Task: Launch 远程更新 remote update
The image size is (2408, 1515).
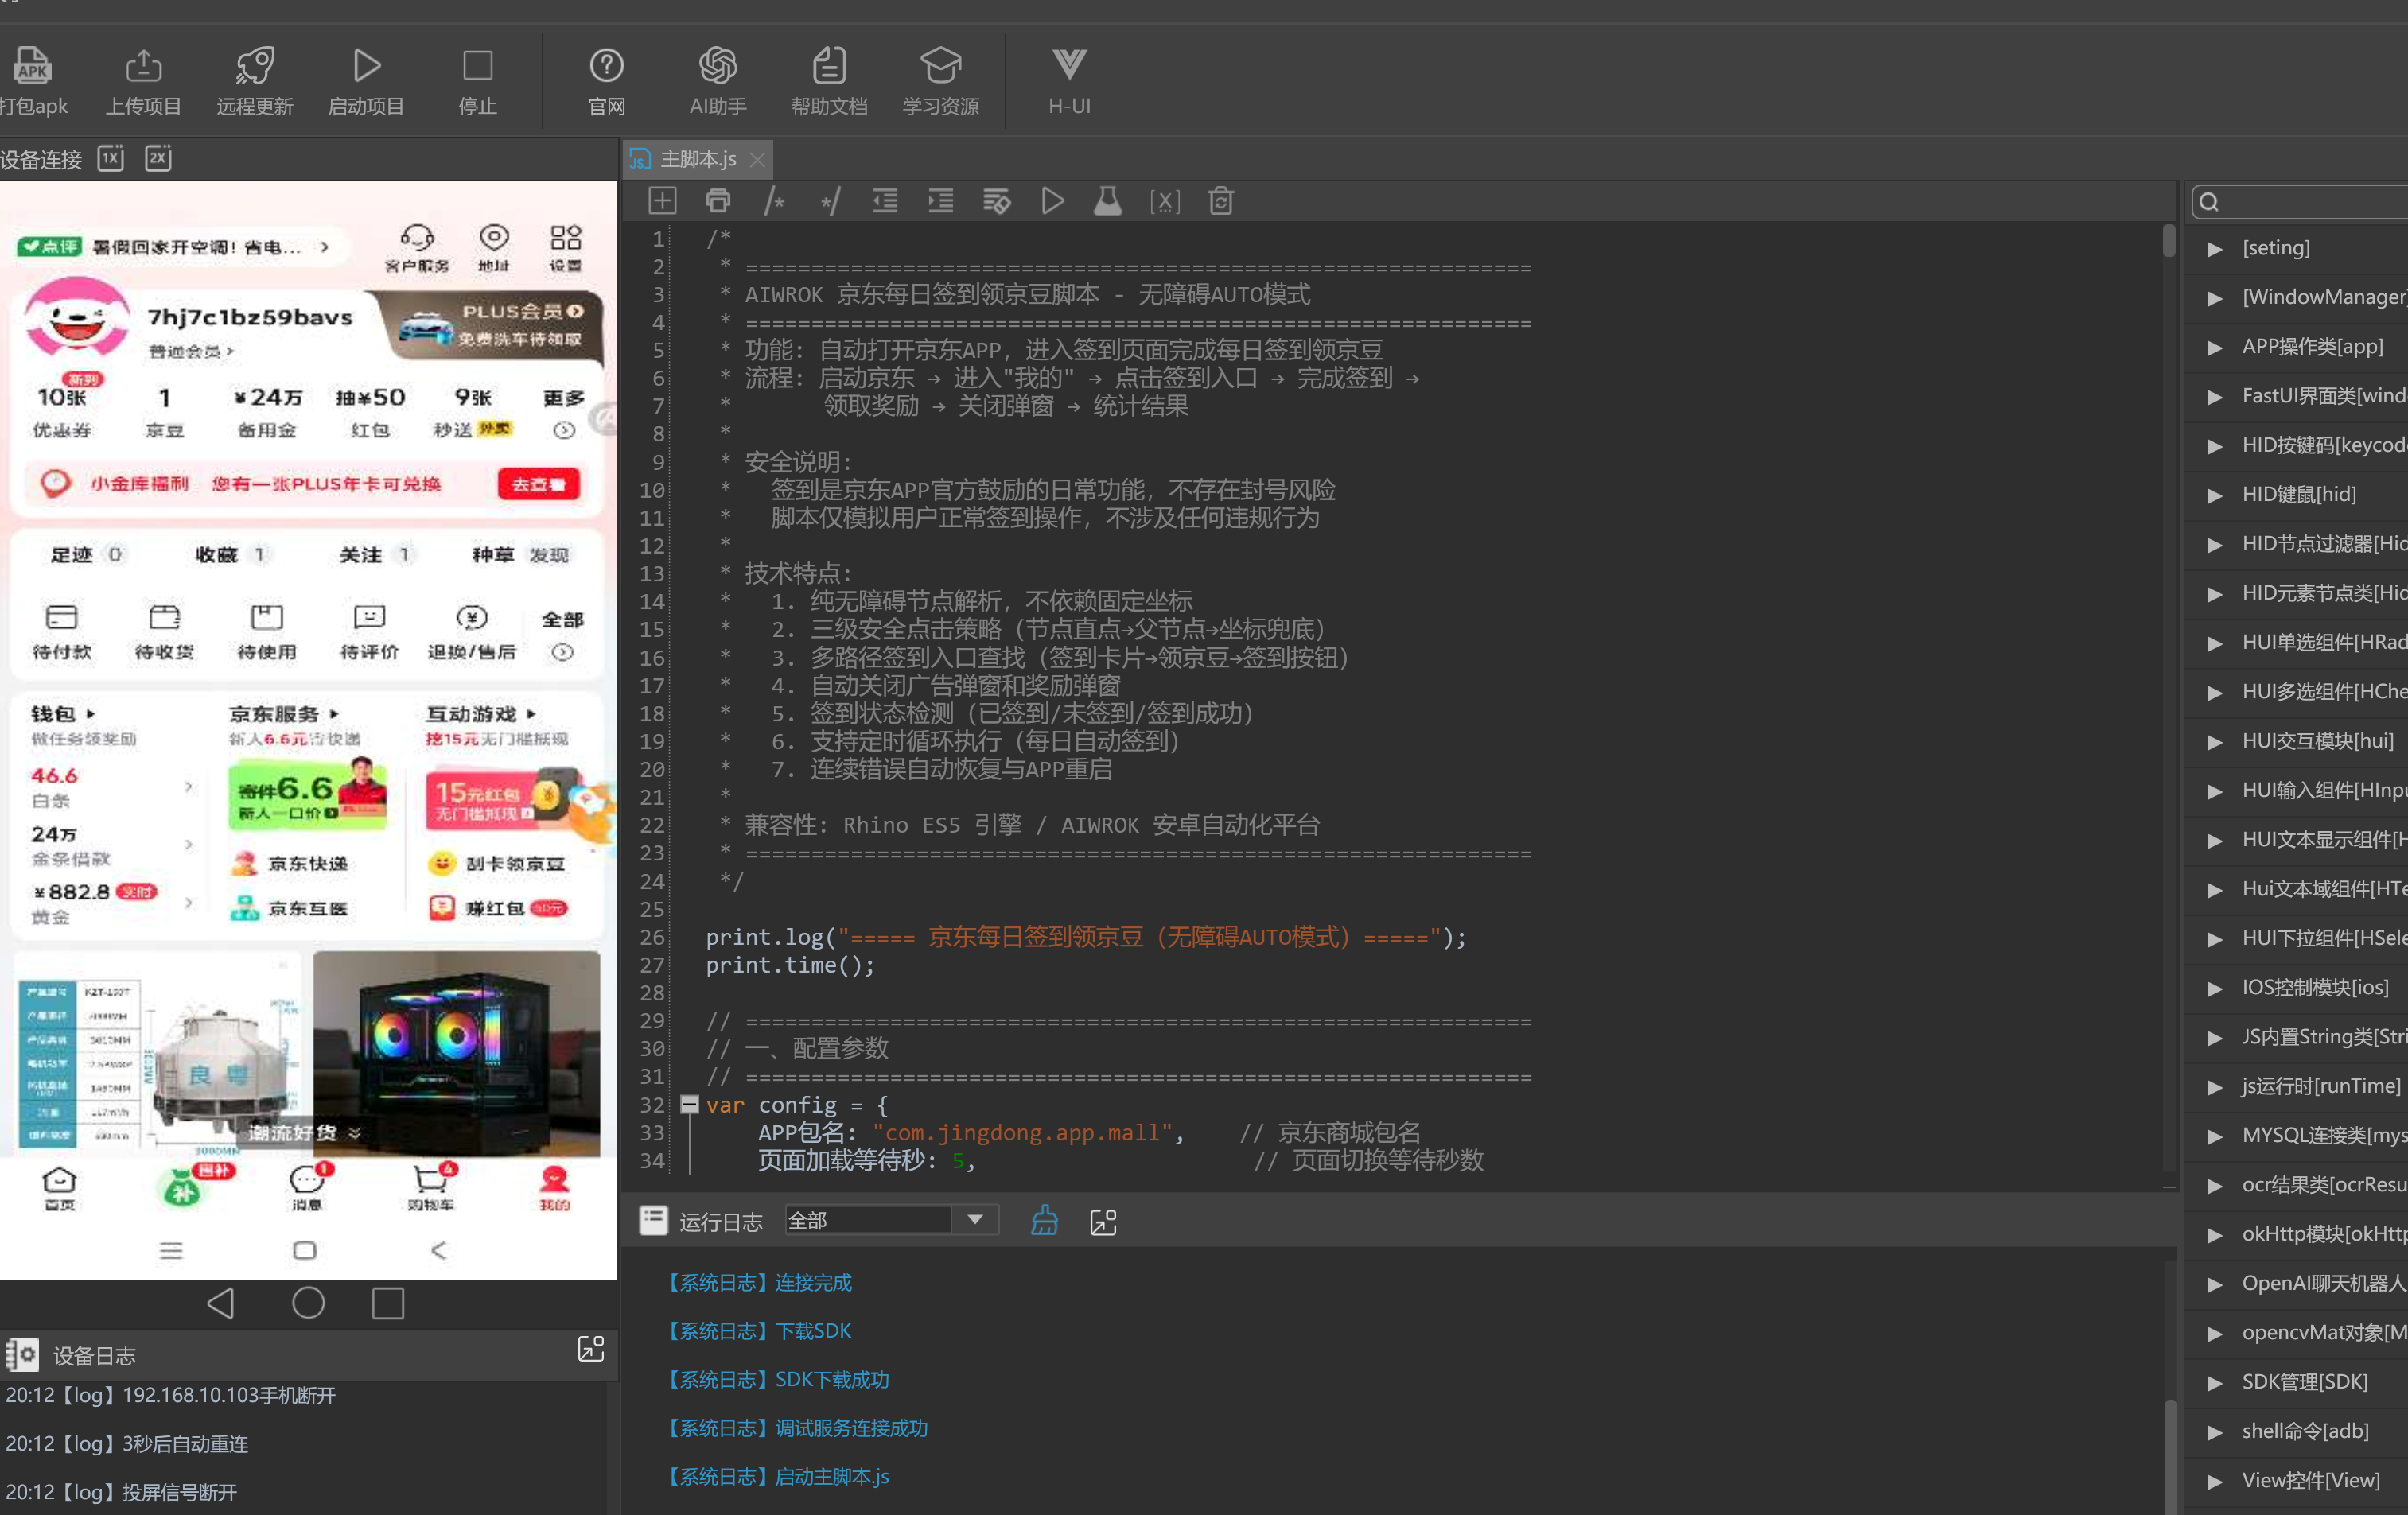Action: [255, 81]
